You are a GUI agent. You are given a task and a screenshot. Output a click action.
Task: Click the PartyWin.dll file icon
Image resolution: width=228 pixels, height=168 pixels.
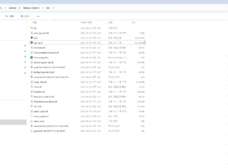pos(32,92)
